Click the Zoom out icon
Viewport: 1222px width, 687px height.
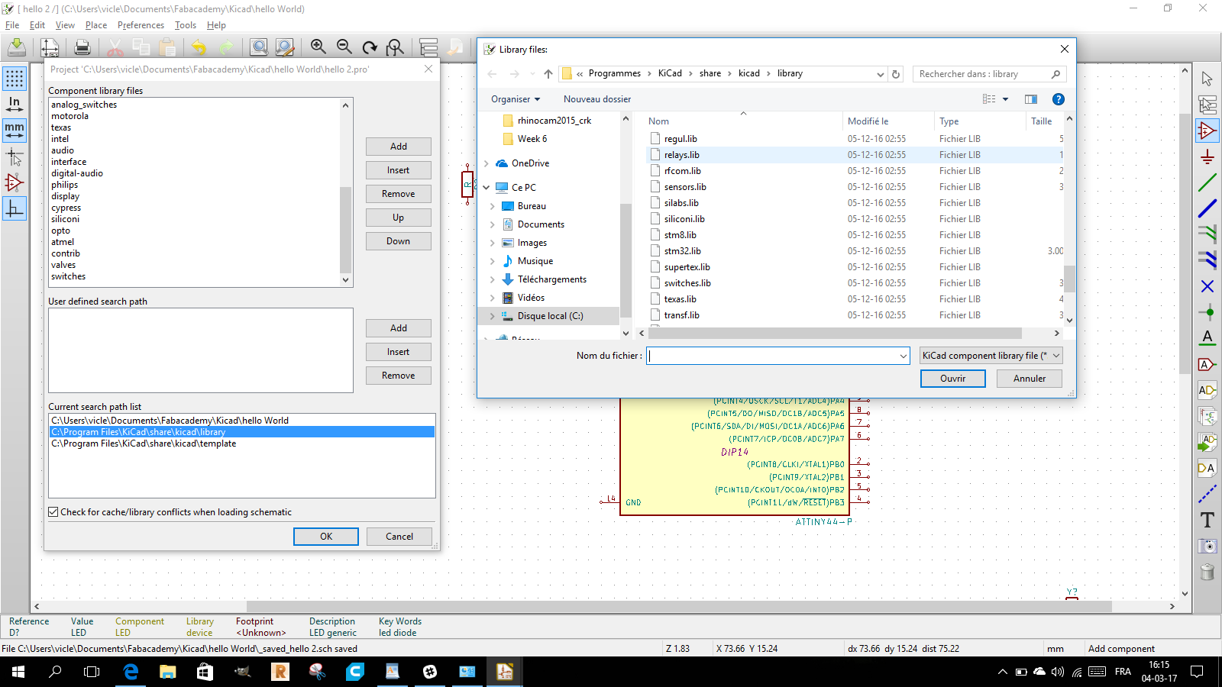[344, 47]
